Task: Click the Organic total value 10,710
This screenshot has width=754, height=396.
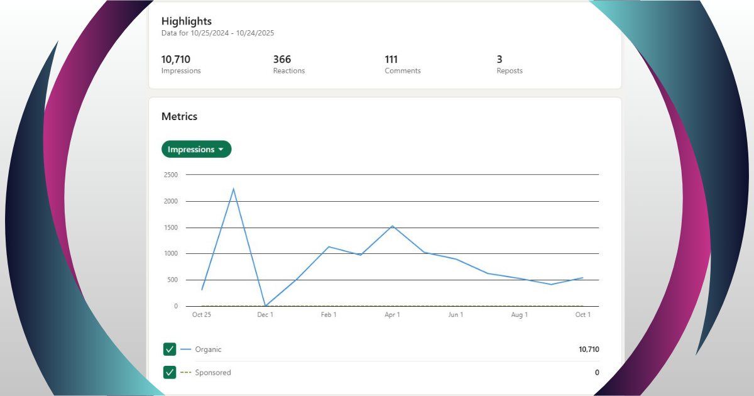Action: [589, 349]
